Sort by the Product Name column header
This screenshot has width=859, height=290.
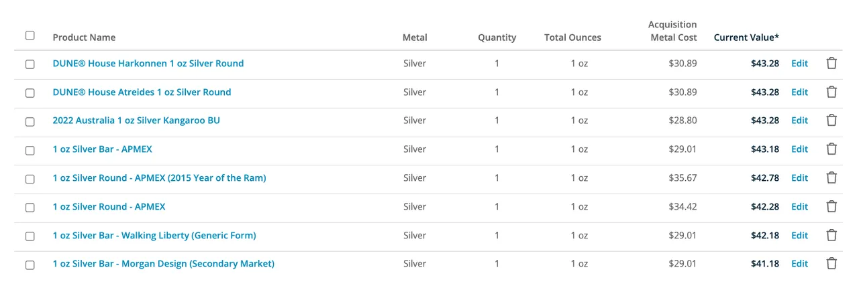coord(84,38)
